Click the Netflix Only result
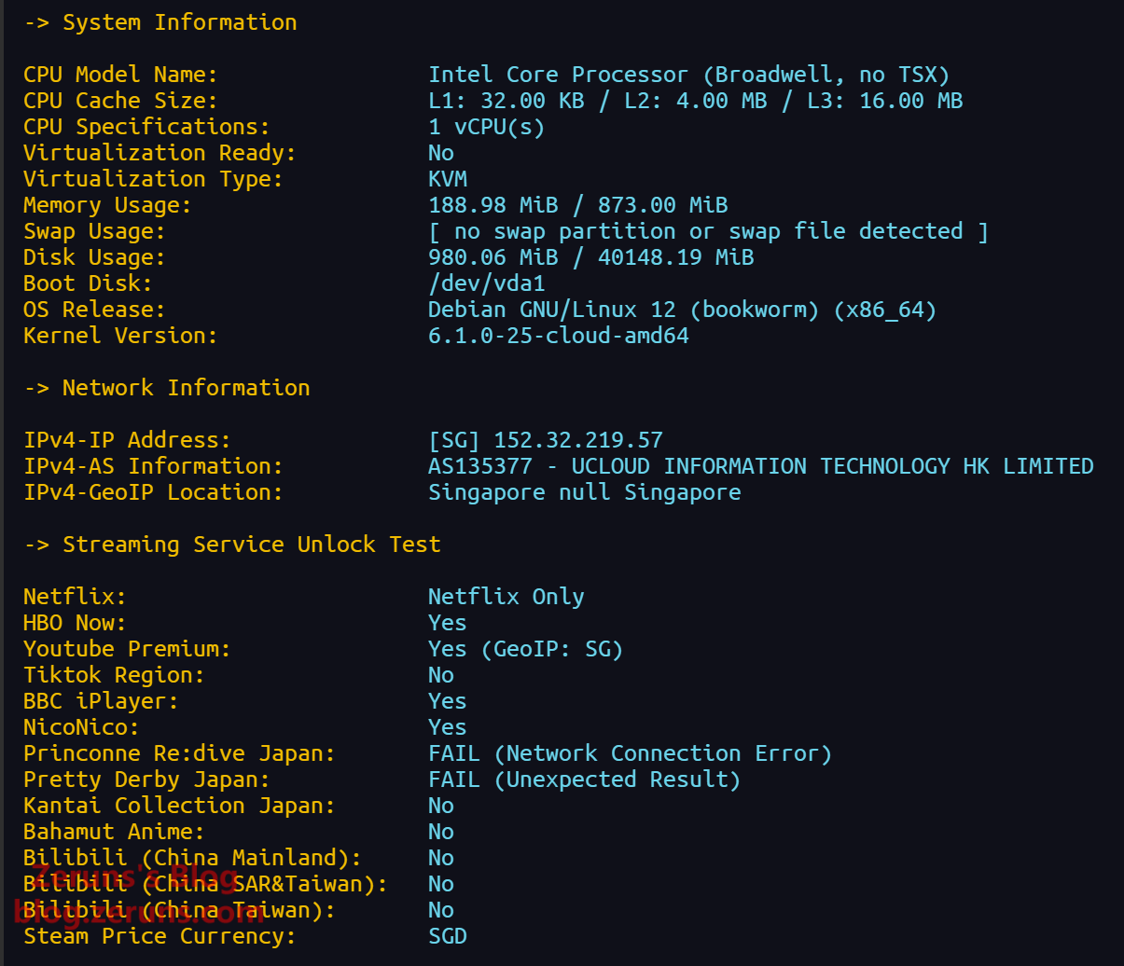The width and height of the screenshot is (1124, 966). tap(506, 597)
